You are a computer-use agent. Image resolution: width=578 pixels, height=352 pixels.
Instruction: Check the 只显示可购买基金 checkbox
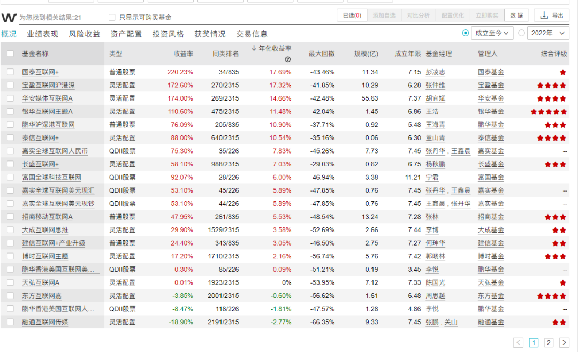pos(112,17)
